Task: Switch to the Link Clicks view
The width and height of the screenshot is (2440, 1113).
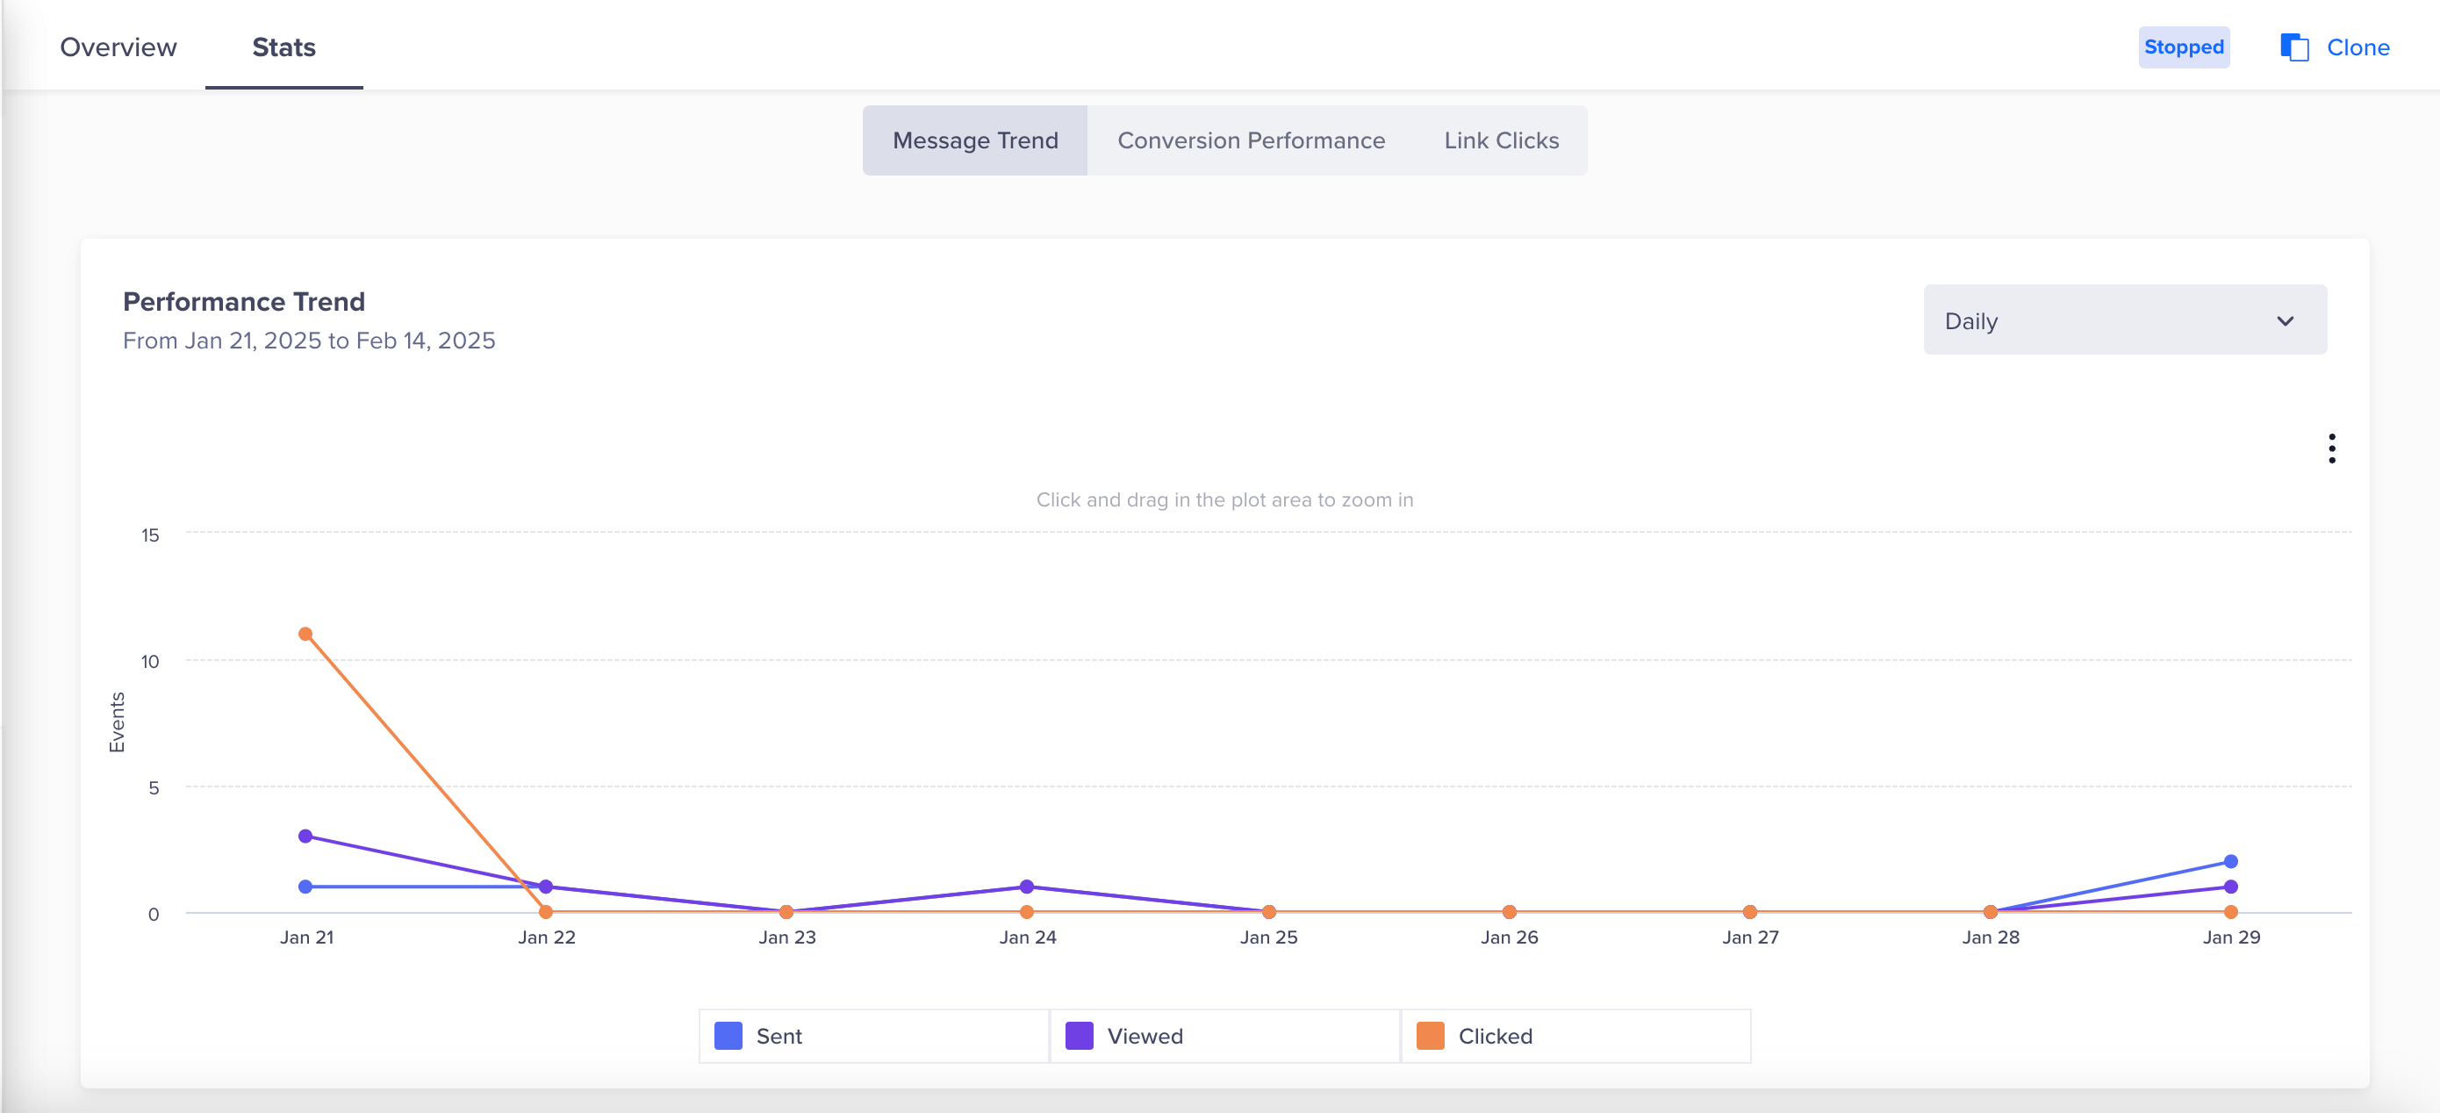Action: (1500, 140)
